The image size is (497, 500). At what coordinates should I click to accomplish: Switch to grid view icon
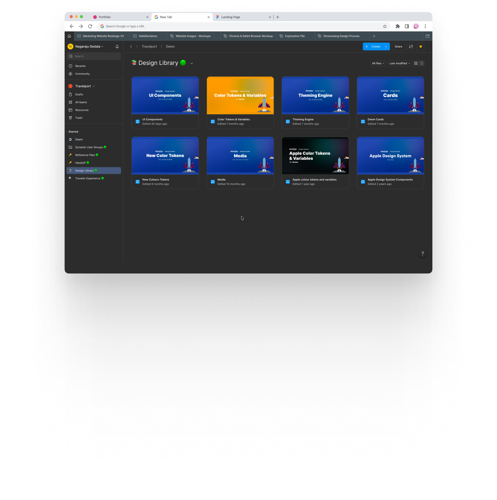(x=416, y=63)
